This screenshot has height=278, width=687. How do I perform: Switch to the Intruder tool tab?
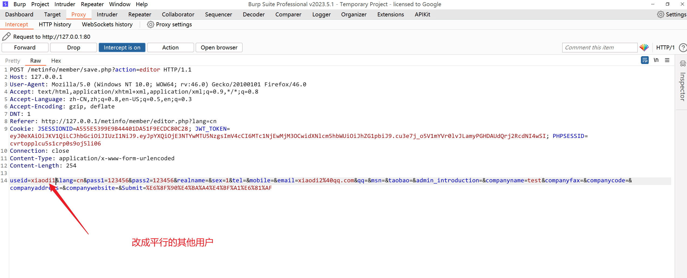[x=107, y=15]
